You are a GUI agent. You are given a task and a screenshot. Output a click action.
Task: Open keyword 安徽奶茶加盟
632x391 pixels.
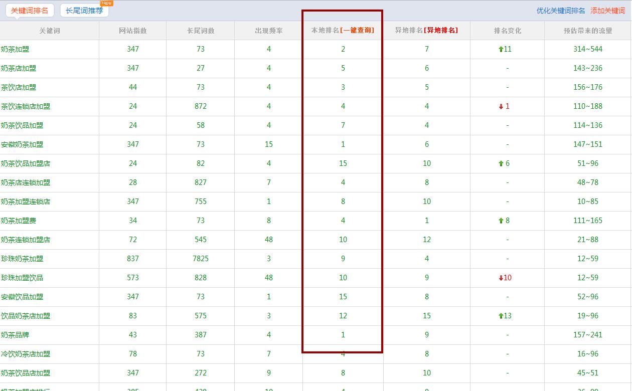(22, 144)
